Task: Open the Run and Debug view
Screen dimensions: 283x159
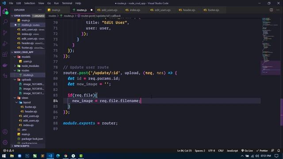Action: coord(5,44)
